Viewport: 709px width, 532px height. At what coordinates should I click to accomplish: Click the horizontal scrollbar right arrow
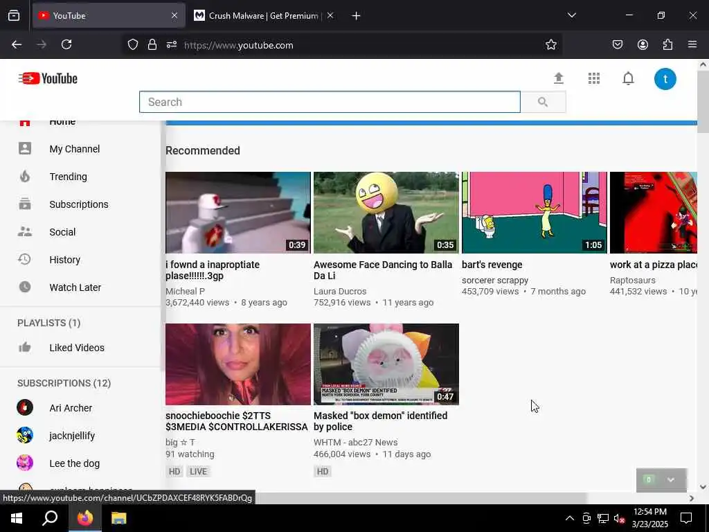click(692, 498)
